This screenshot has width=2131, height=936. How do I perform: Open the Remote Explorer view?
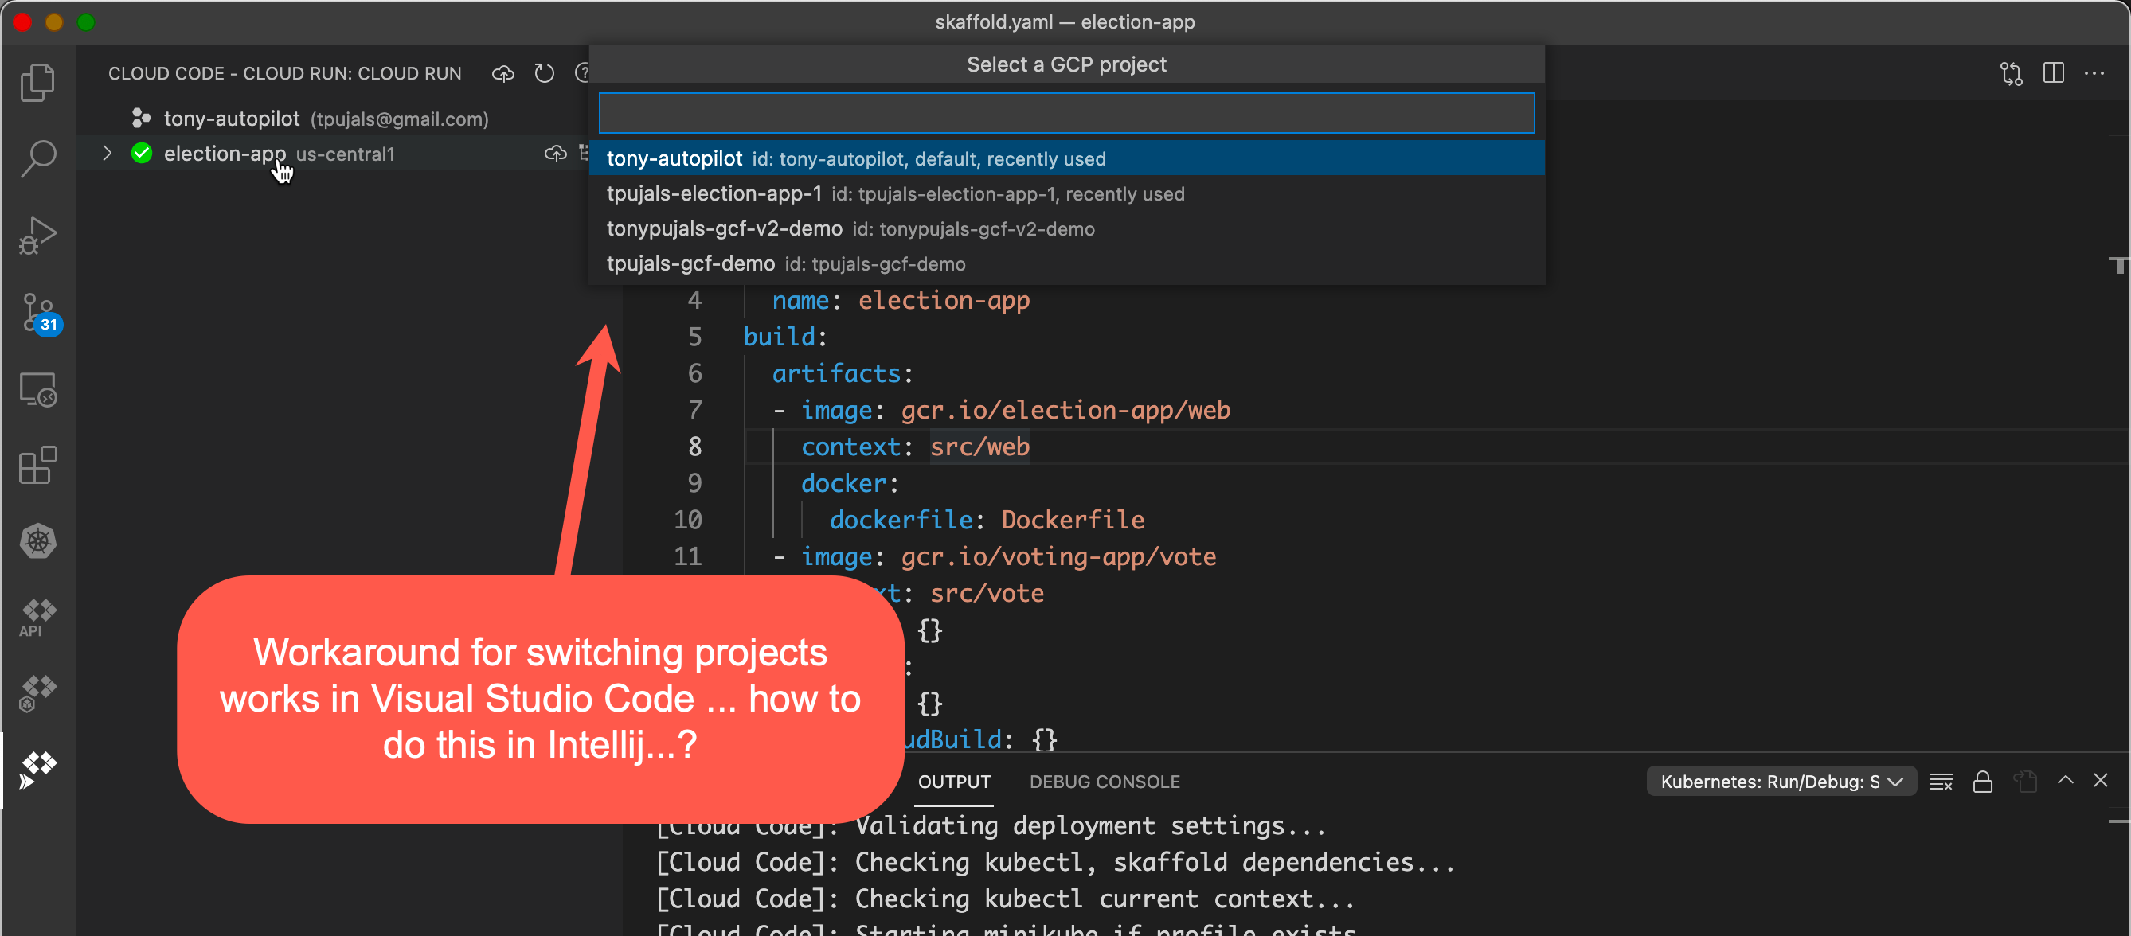(37, 388)
